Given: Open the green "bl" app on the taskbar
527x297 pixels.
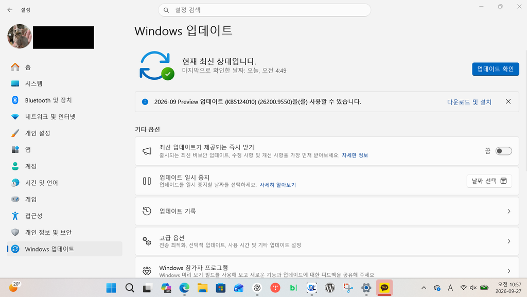Looking at the screenshot, I should pos(293,288).
